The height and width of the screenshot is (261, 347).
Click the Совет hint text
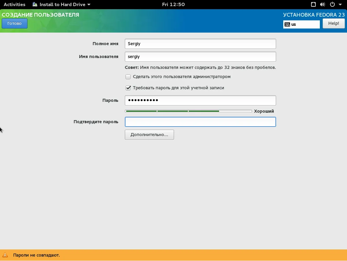pos(200,68)
